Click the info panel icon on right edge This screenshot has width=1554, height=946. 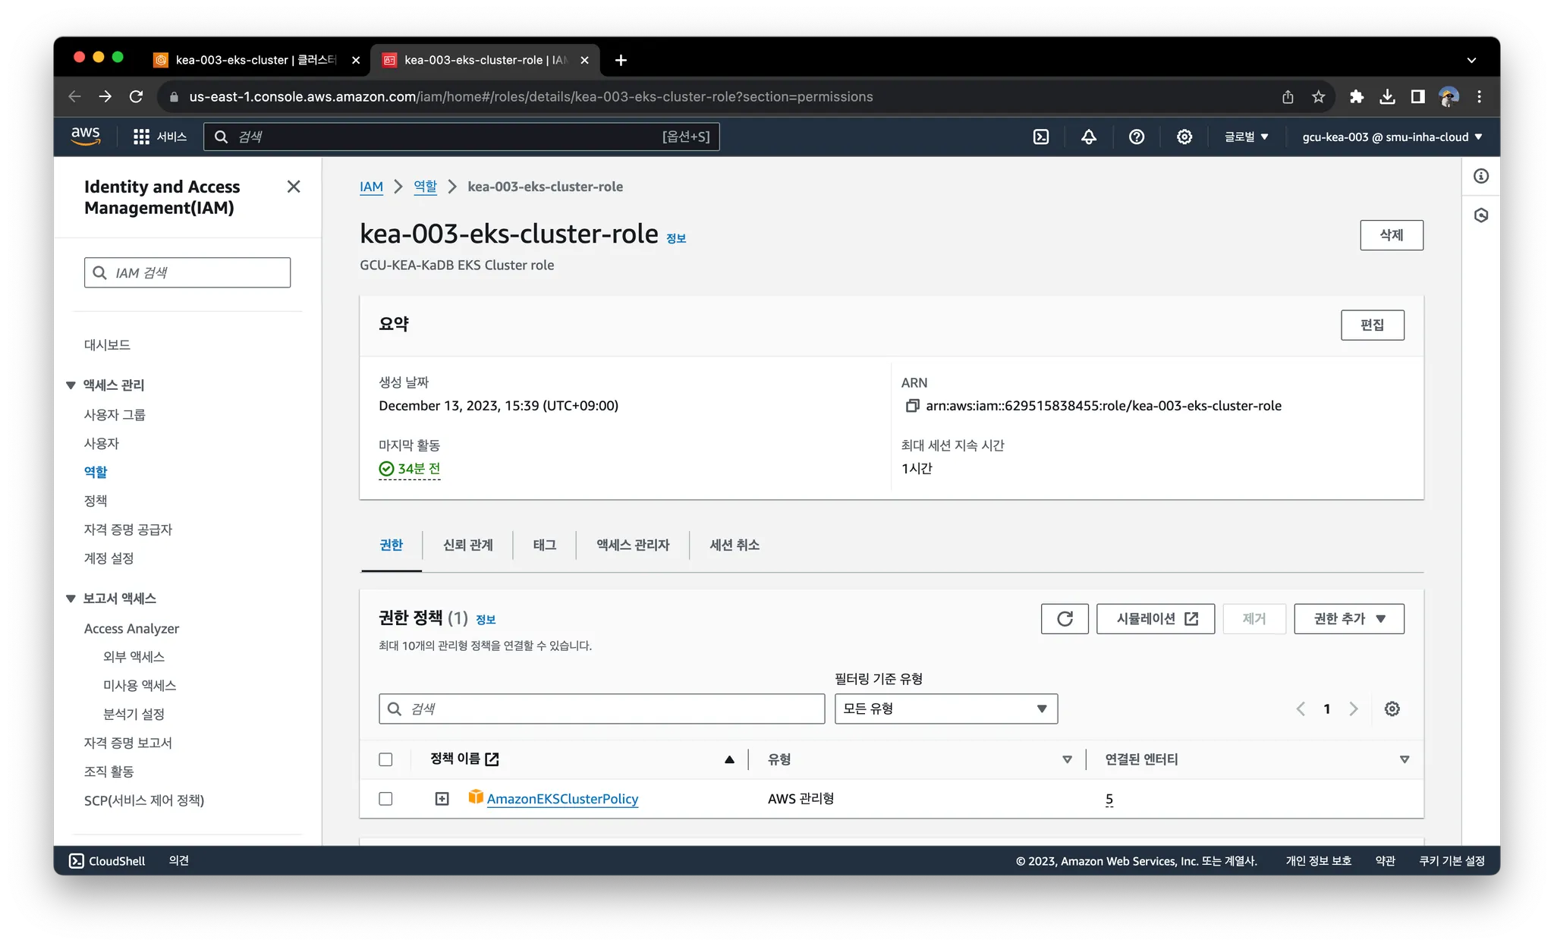coord(1481,176)
